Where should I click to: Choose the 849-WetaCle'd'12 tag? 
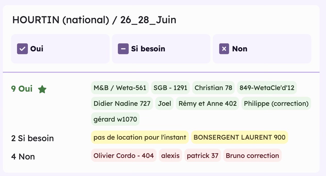coord(267,88)
